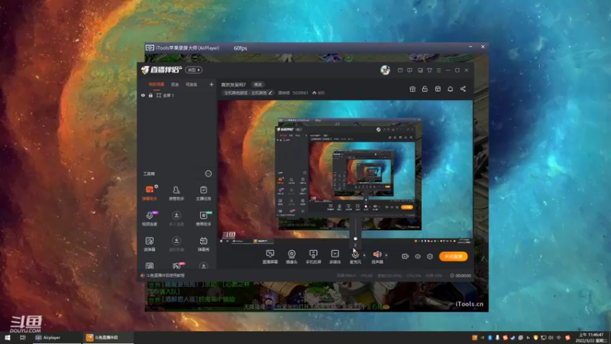The height and width of the screenshot is (344, 611).
Task: Open the mail icon in companion title bar
Action: (400, 70)
